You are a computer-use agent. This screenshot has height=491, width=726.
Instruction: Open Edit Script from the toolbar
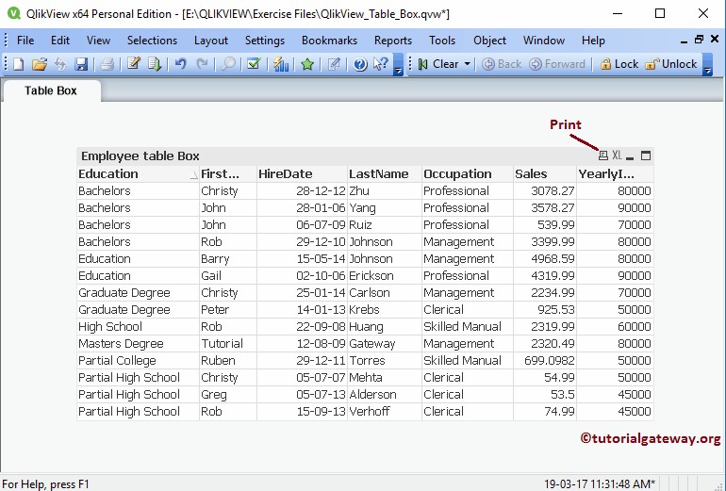pos(134,64)
